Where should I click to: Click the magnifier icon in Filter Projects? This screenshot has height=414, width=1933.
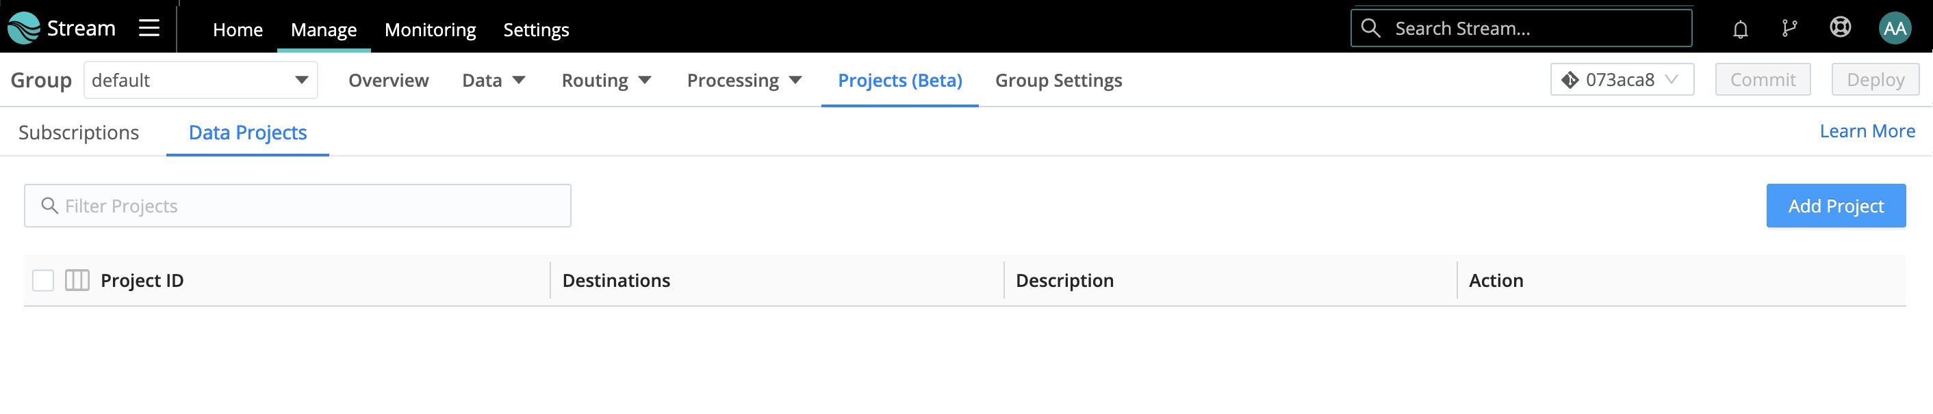pos(50,204)
